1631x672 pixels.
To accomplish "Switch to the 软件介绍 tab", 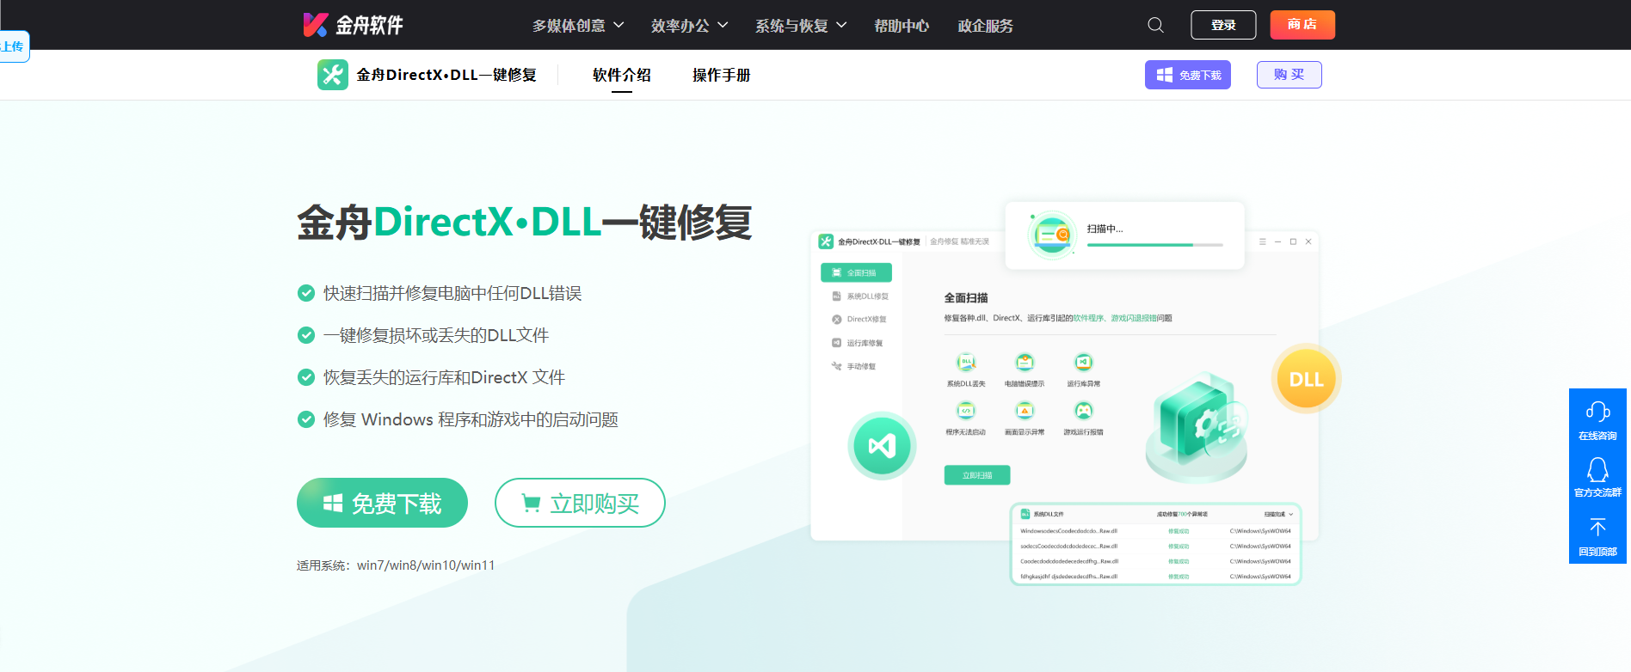I will [622, 75].
